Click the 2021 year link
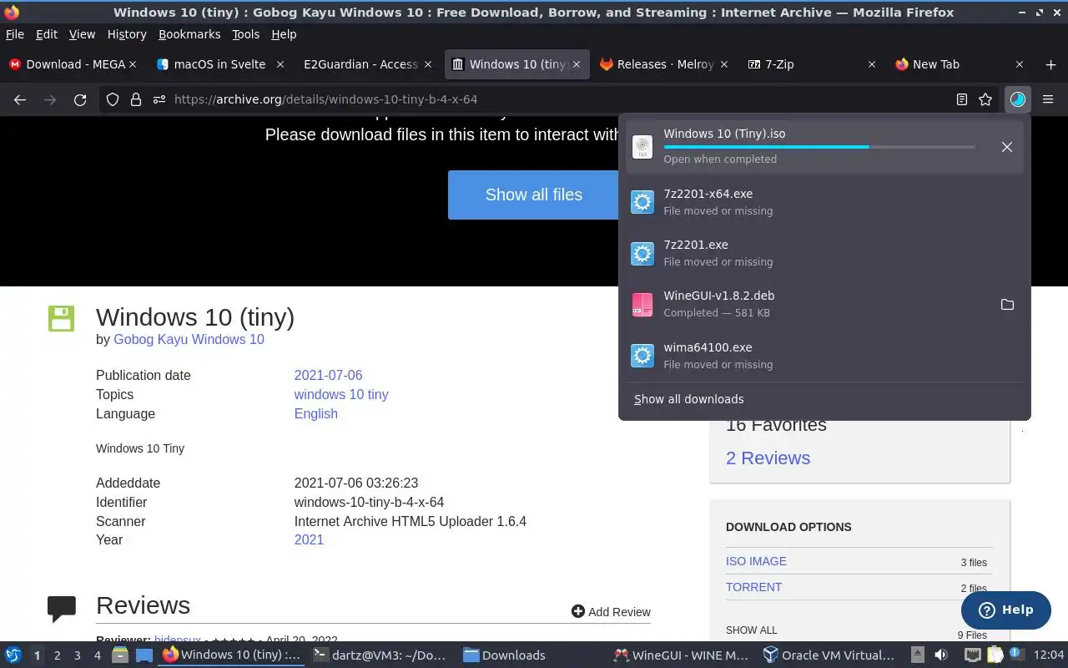This screenshot has height=668, width=1068. click(309, 539)
